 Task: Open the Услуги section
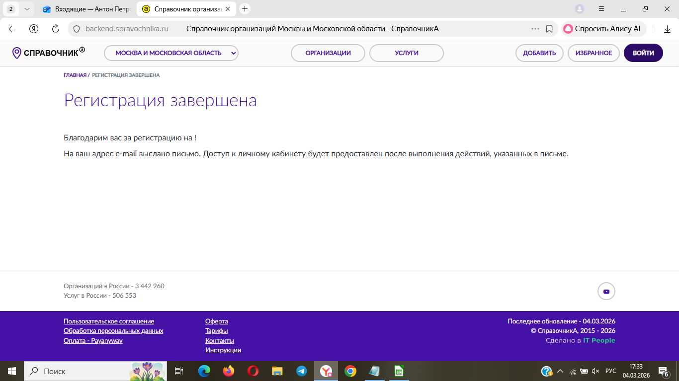pos(407,53)
